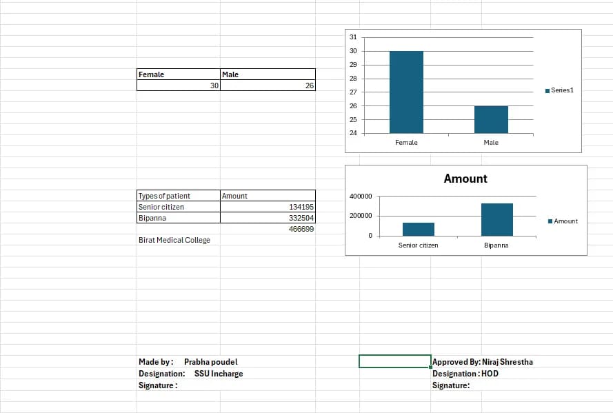613x413 pixels.
Task: Select the "Birat Medical College" cell
Action: (179, 240)
